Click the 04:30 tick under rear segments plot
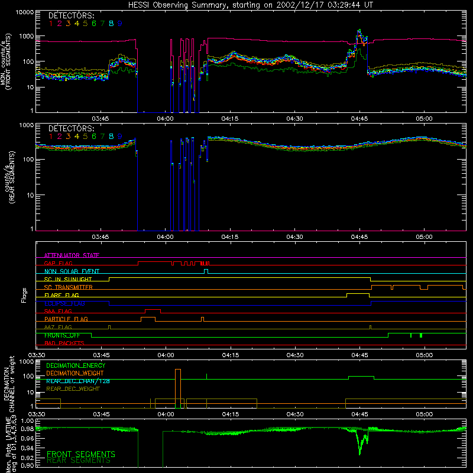 (294, 237)
